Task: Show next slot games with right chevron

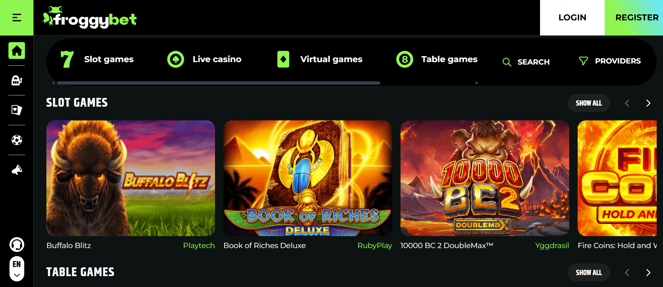Action: point(648,103)
